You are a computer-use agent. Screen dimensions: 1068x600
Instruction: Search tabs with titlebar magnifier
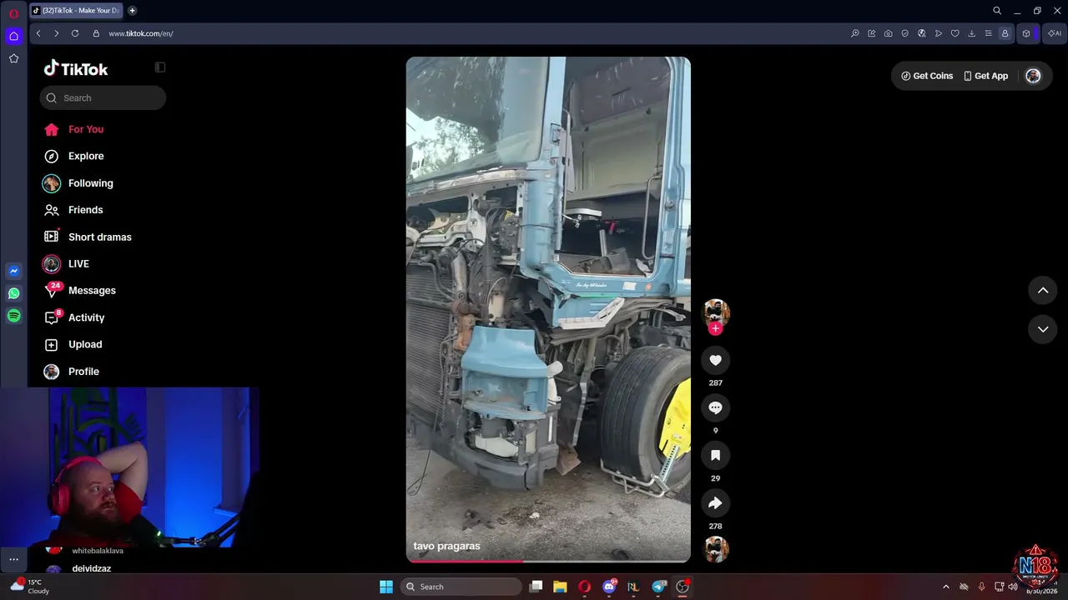(997, 11)
